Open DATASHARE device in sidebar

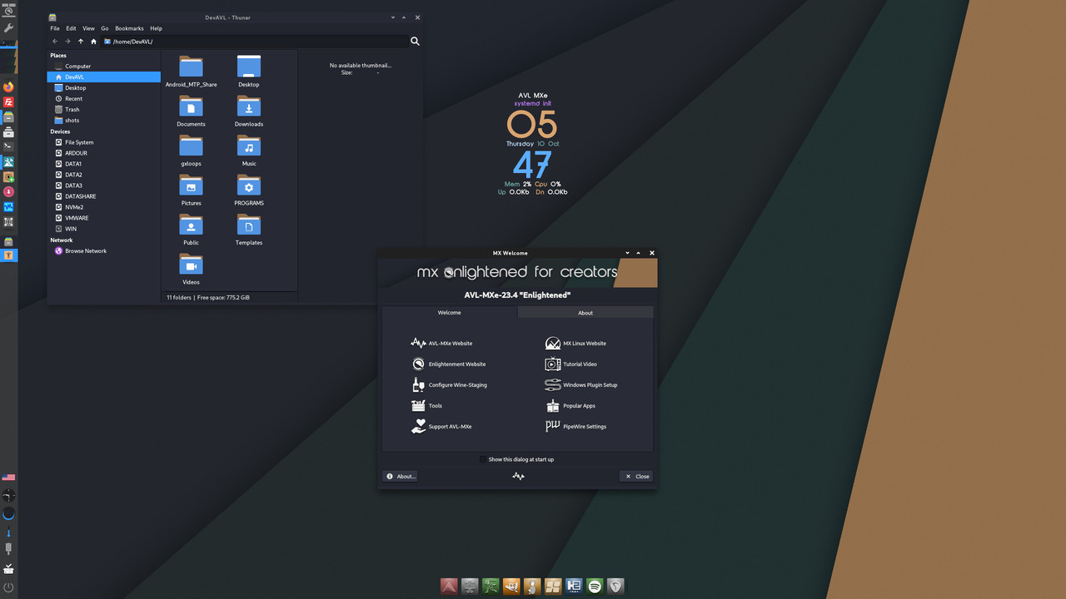[103, 196]
